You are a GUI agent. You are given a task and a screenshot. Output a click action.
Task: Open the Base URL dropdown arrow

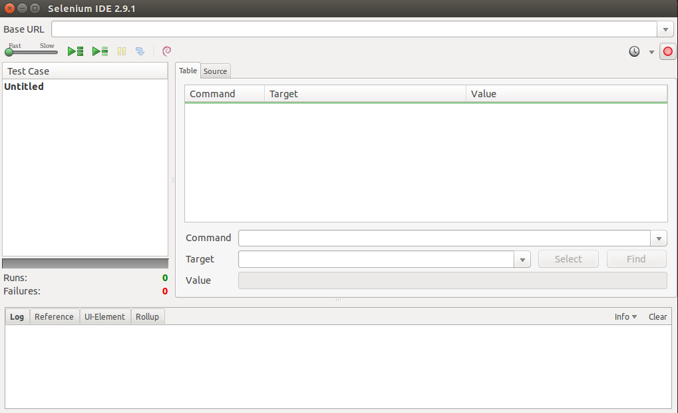[x=665, y=29]
